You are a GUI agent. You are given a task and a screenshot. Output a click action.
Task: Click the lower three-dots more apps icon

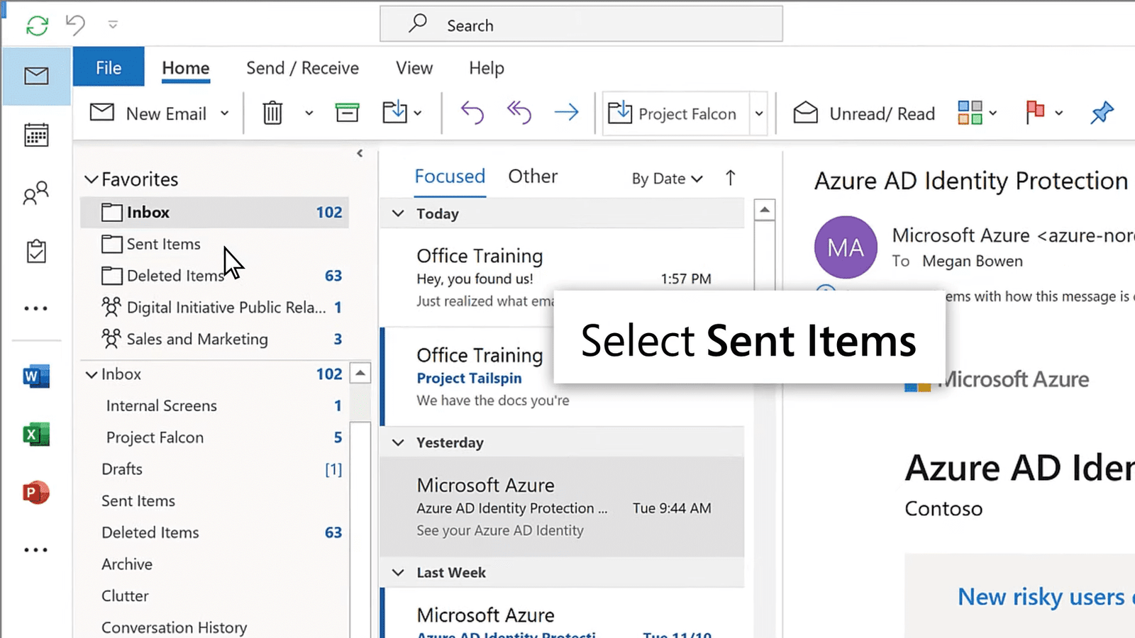[36, 549]
